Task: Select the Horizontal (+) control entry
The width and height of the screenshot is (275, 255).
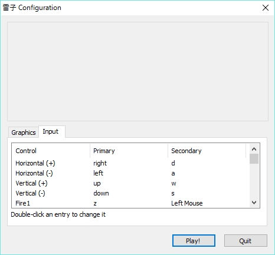Action: tap(35, 163)
